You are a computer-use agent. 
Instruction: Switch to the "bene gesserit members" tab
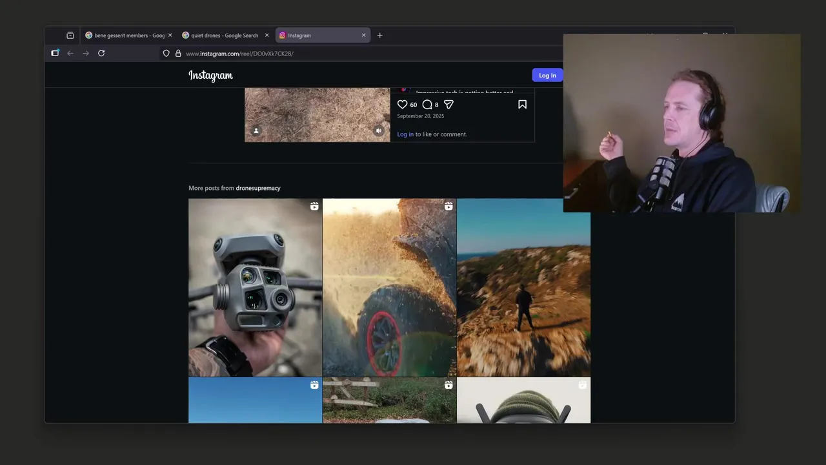coord(128,36)
